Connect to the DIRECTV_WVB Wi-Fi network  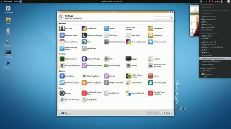(x=215, y=47)
